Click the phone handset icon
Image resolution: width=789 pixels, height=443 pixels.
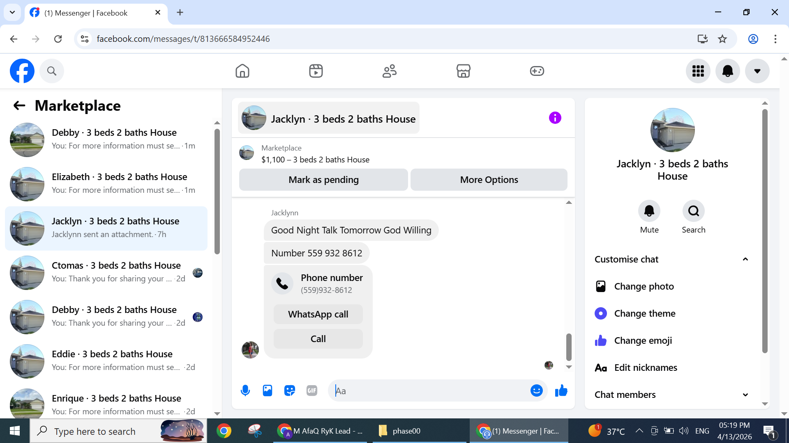(x=282, y=283)
